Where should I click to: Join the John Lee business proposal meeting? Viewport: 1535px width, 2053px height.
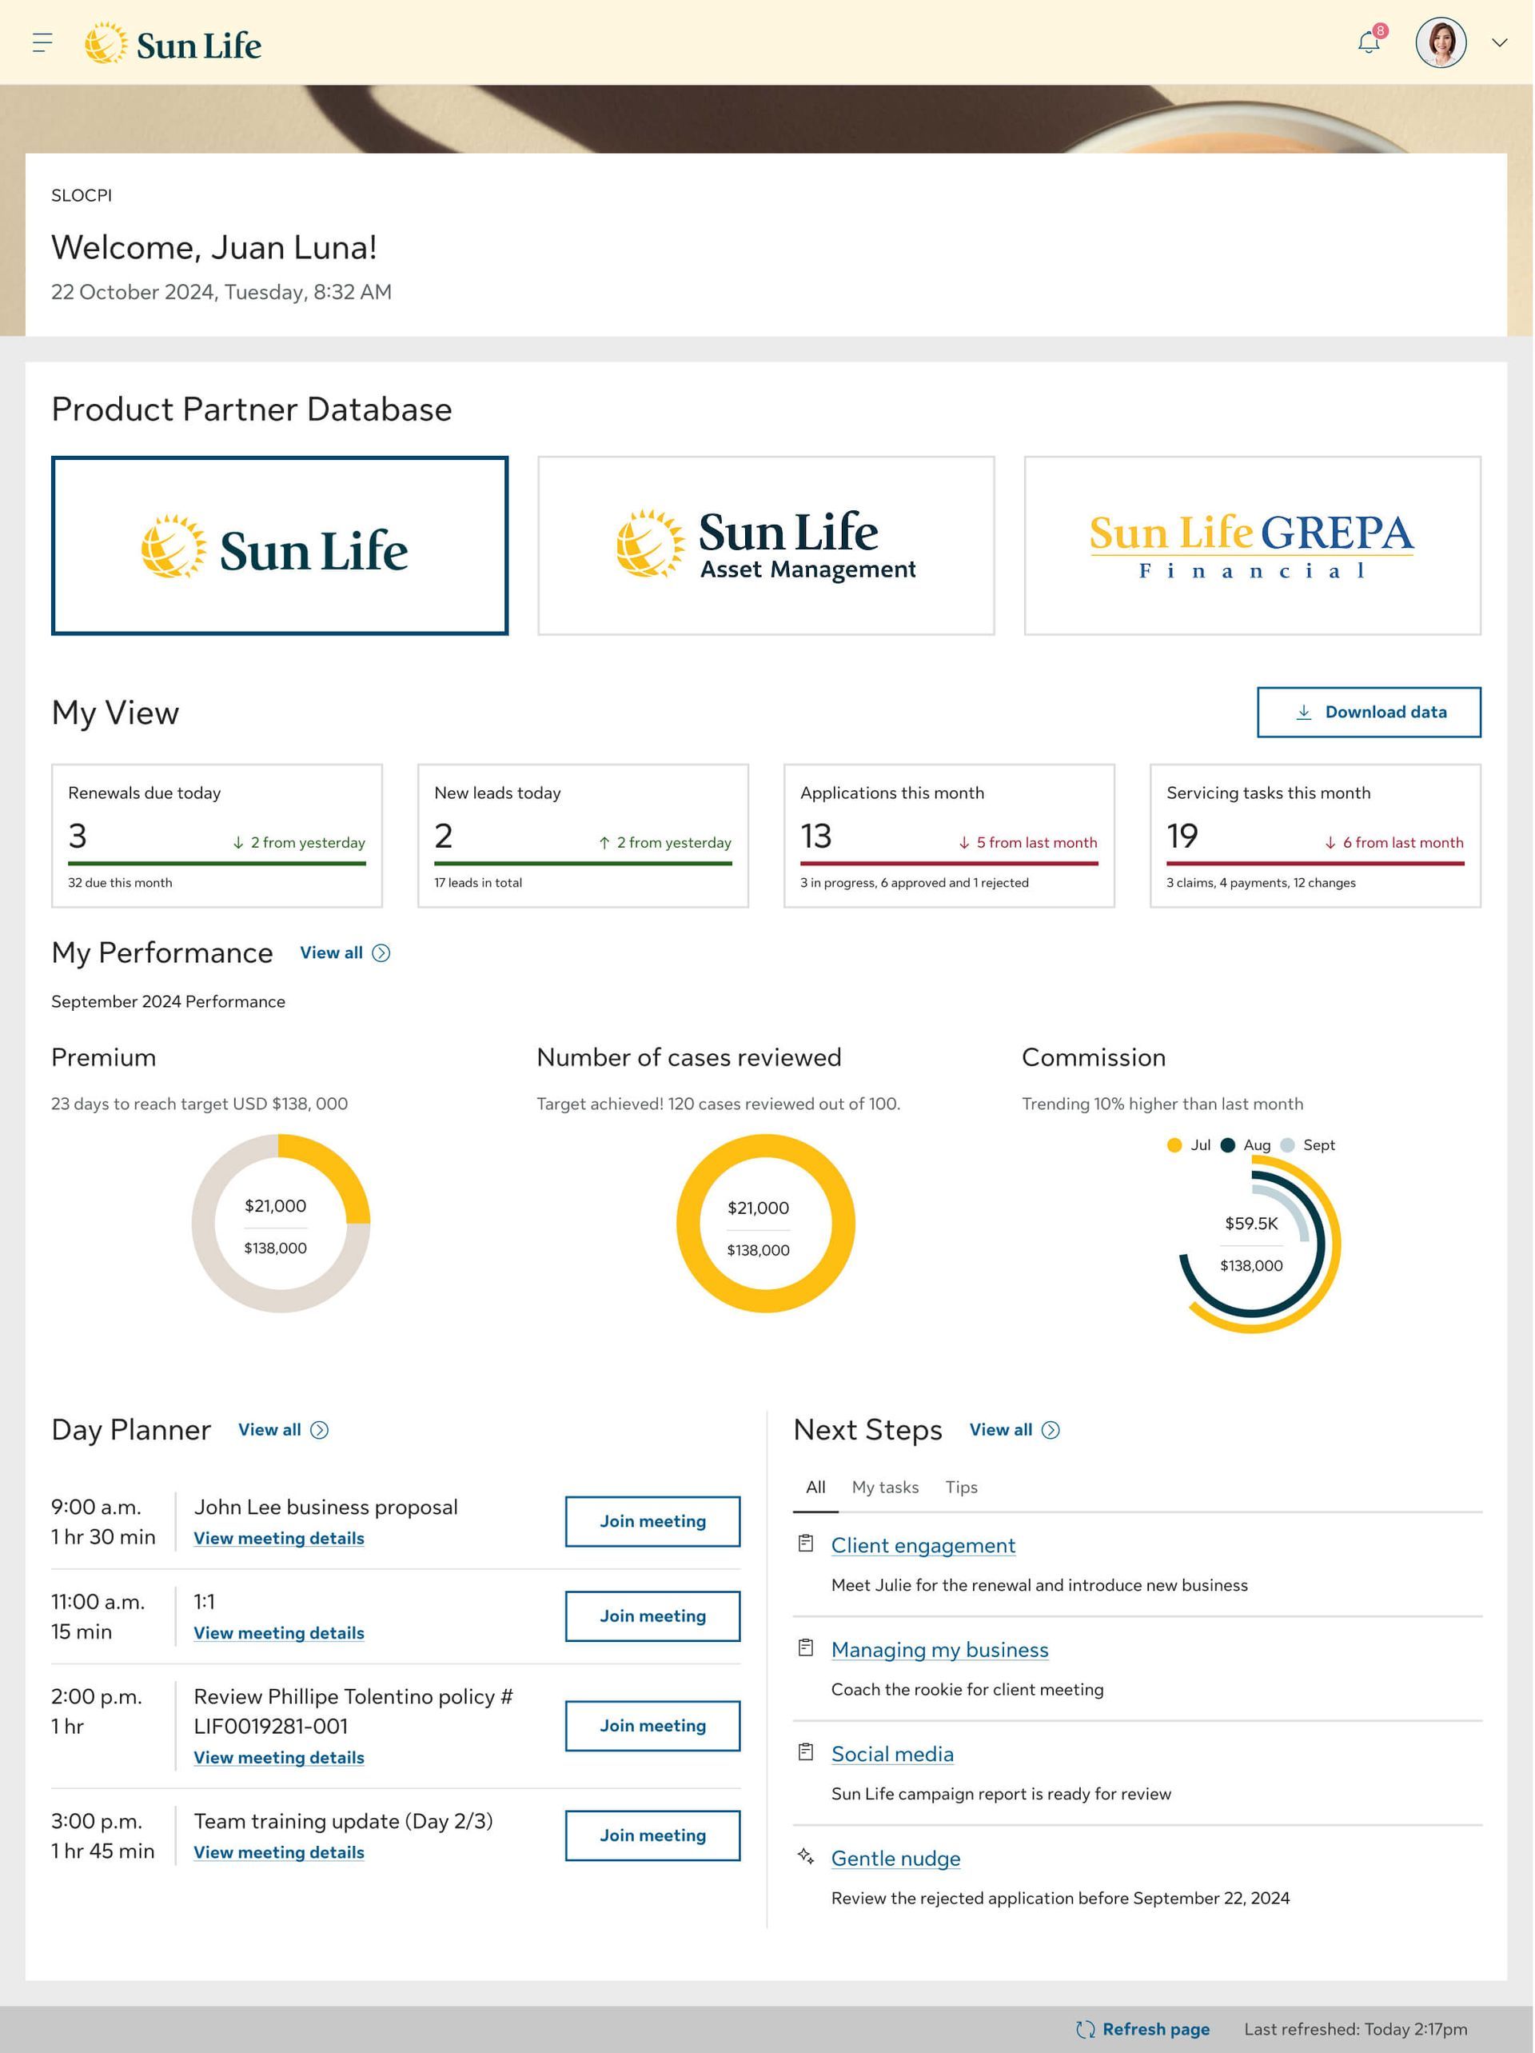(x=652, y=1521)
